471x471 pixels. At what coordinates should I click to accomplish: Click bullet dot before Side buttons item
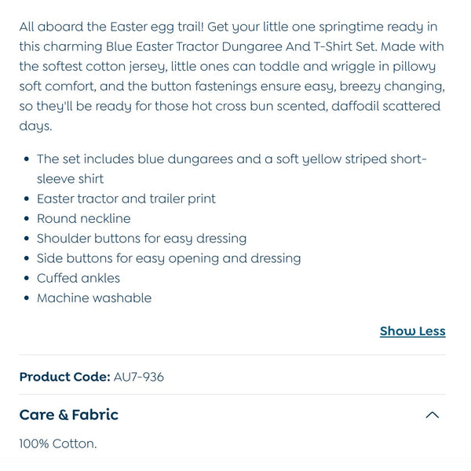coord(26,258)
